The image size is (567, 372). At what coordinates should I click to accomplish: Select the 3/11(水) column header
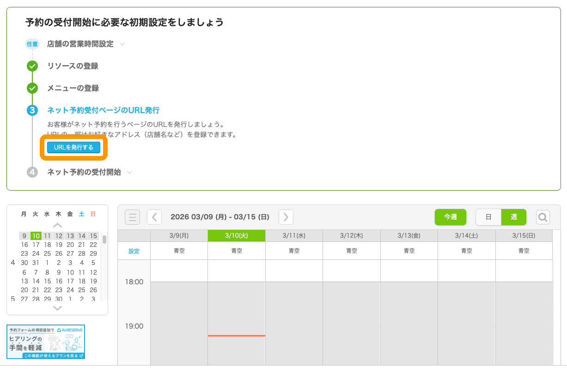point(294,235)
